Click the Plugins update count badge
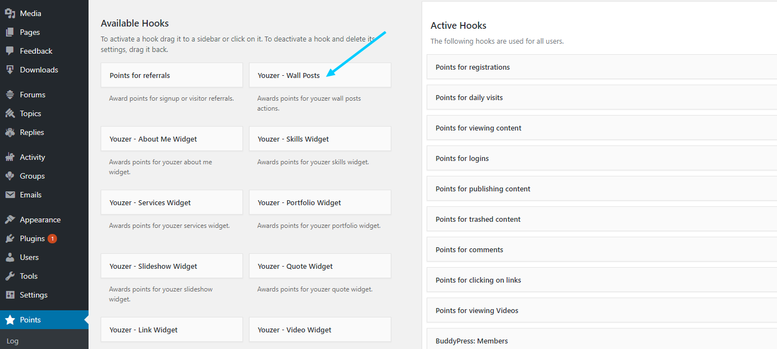The height and width of the screenshot is (349, 777). [52, 239]
